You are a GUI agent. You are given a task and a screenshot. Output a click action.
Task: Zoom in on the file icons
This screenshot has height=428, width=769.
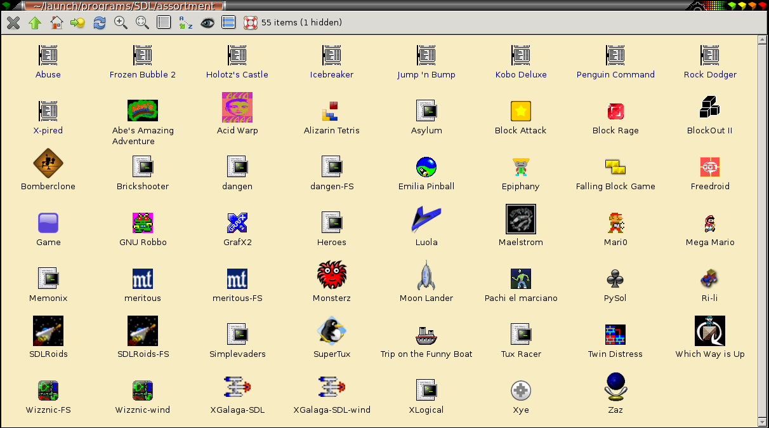tap(121, 23)
